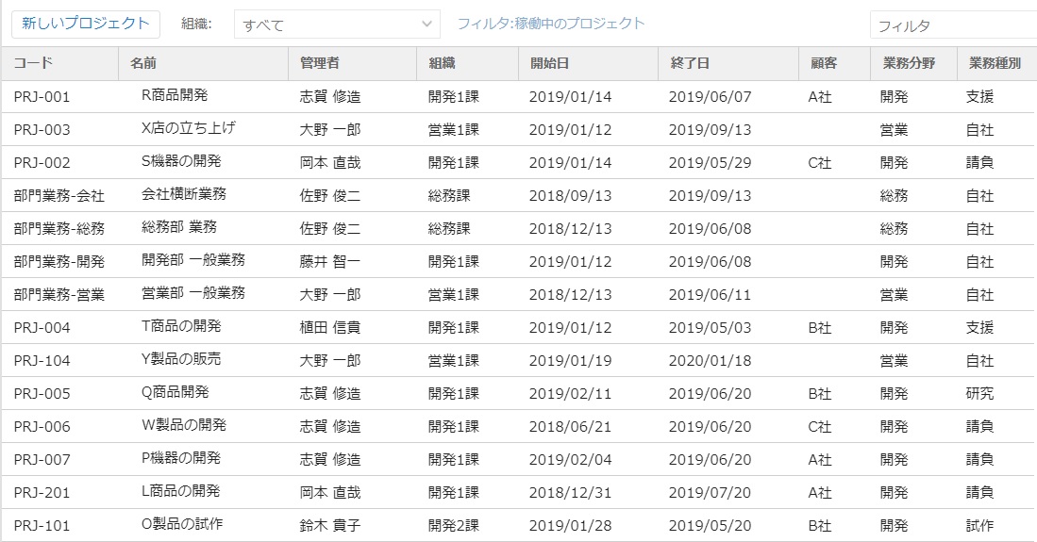This screenshot has height=542, width=1037.
Task: Open project Y製品の販売
Action: coord(181,359)
